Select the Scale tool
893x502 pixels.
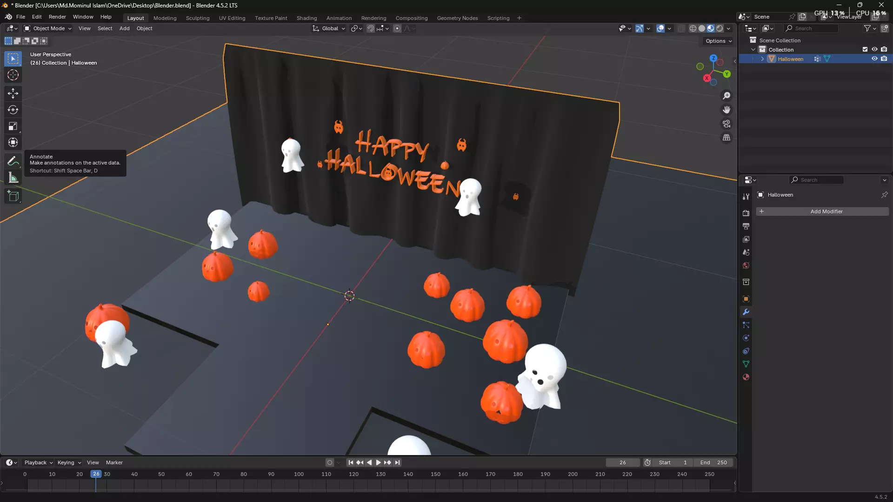pos(13,126)
